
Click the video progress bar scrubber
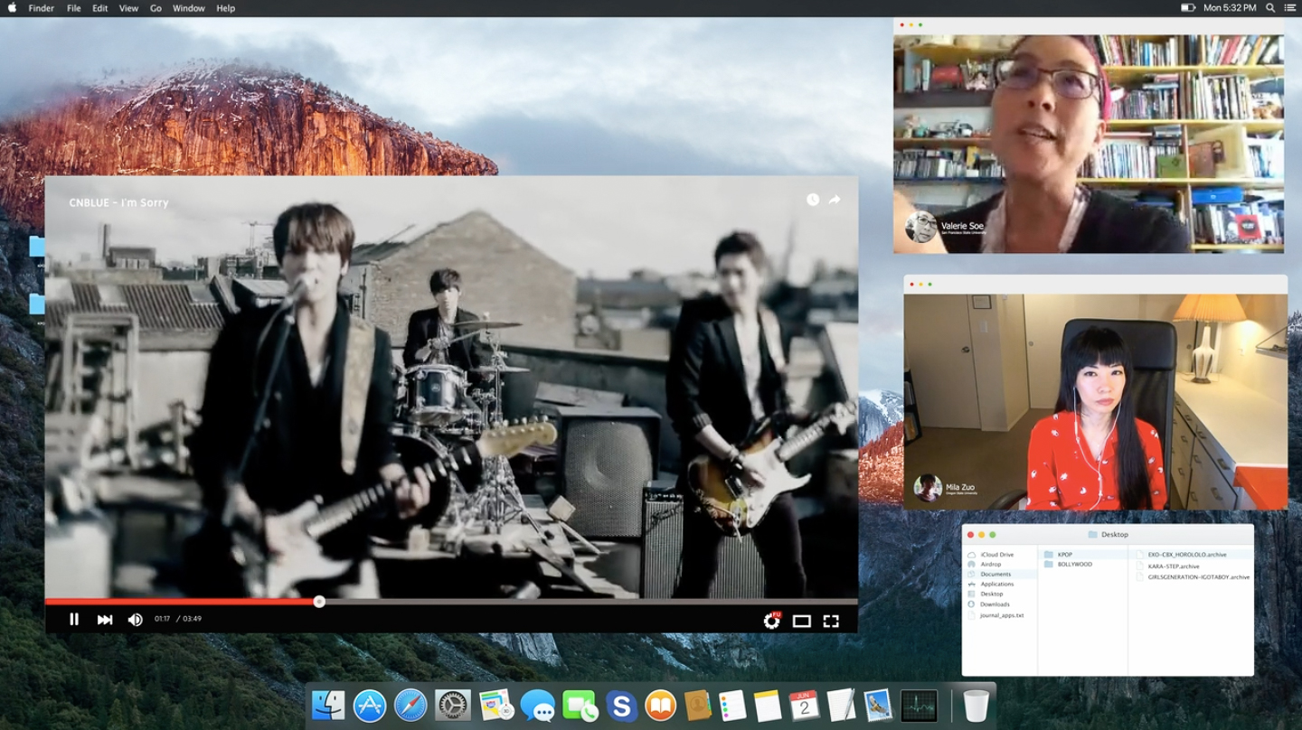click(x=319, y=601)
